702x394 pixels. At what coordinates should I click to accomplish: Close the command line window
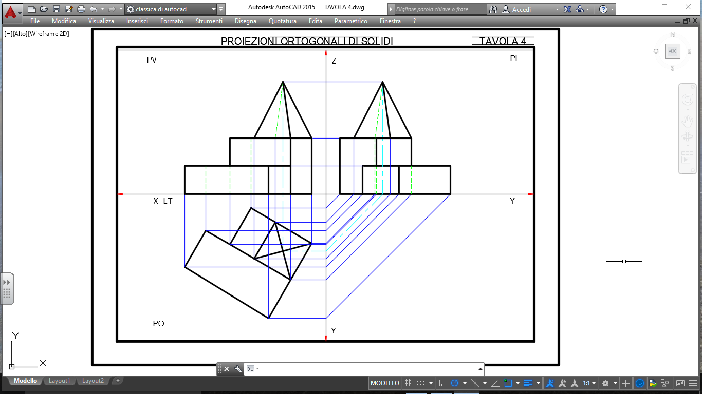pos(227,369)
